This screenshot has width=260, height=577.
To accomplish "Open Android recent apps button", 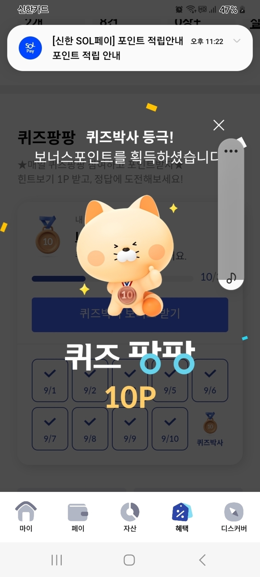I will 57,560.
